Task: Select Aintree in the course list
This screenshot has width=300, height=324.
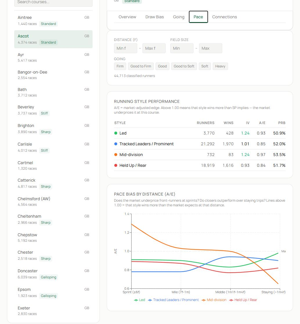Action: click(x=53, y=21)
